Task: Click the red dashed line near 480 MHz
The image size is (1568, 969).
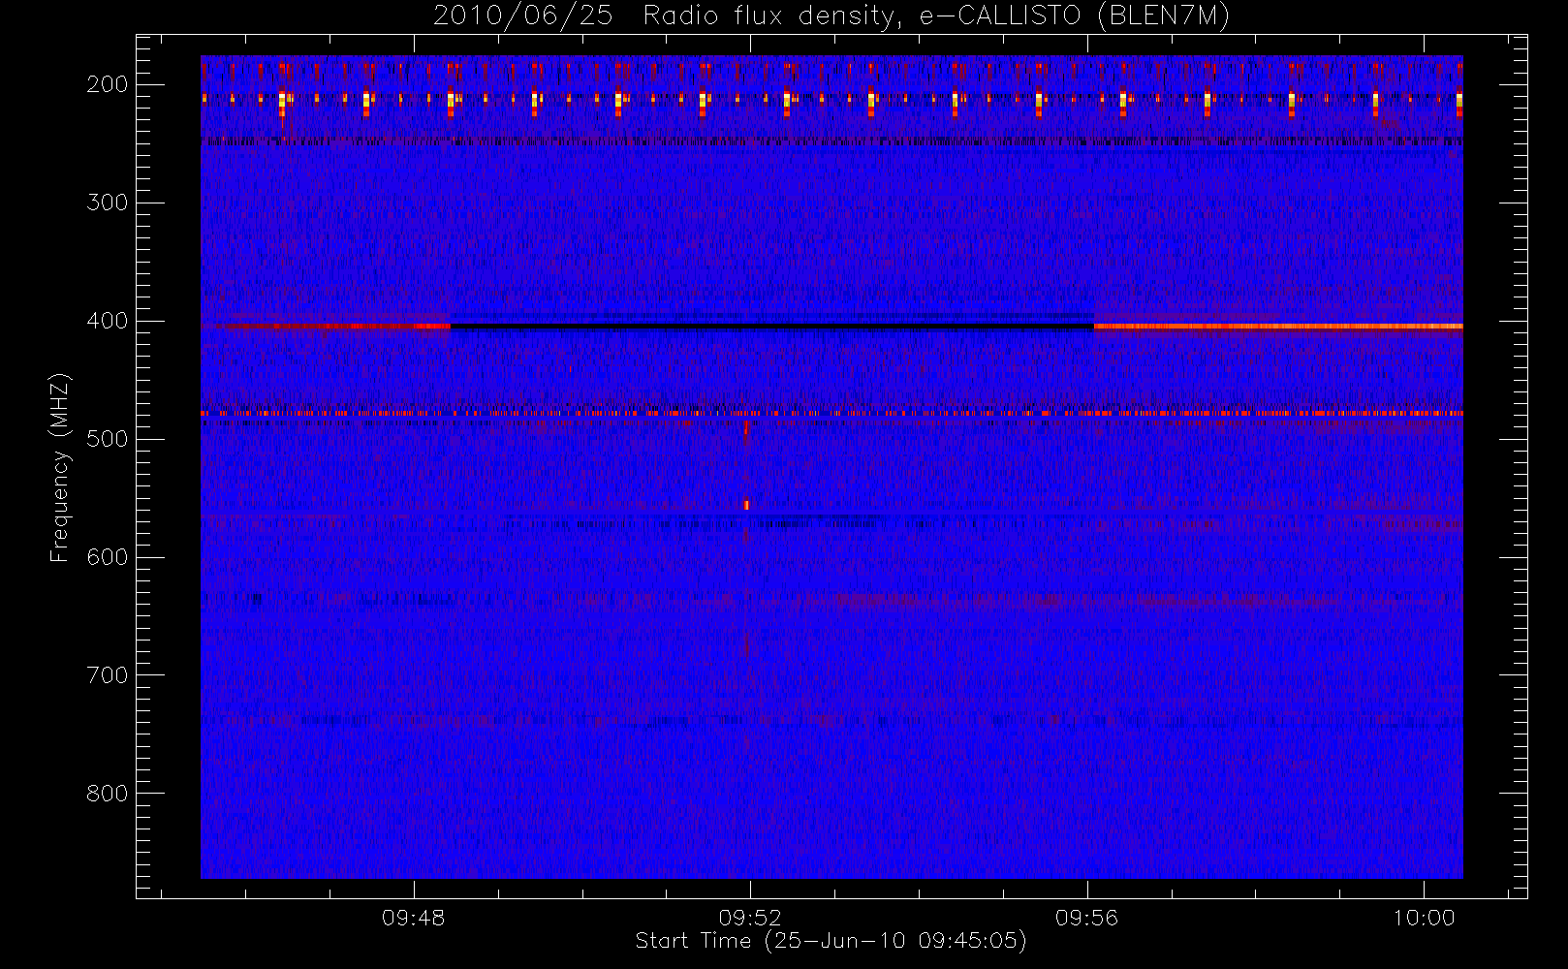Action: click(x=831, y=414)
